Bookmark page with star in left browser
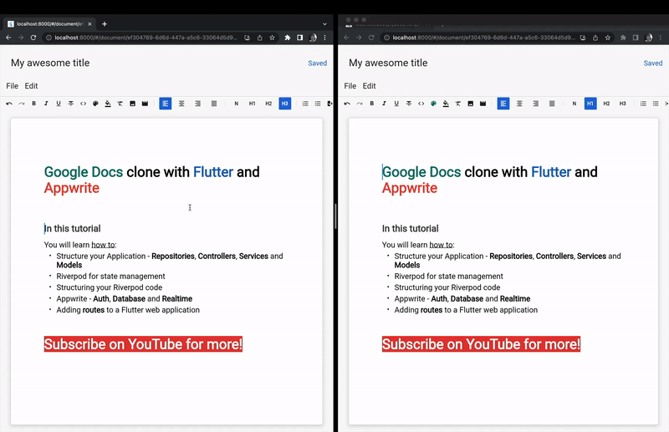 [272, 38]
